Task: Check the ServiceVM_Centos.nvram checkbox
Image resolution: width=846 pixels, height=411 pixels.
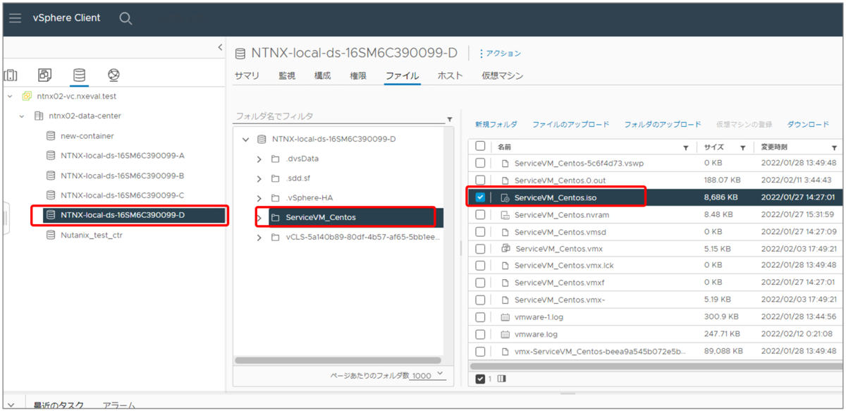Action: 480,215
